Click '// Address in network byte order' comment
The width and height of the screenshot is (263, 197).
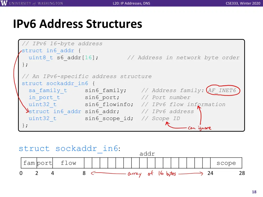pos(183,58)
